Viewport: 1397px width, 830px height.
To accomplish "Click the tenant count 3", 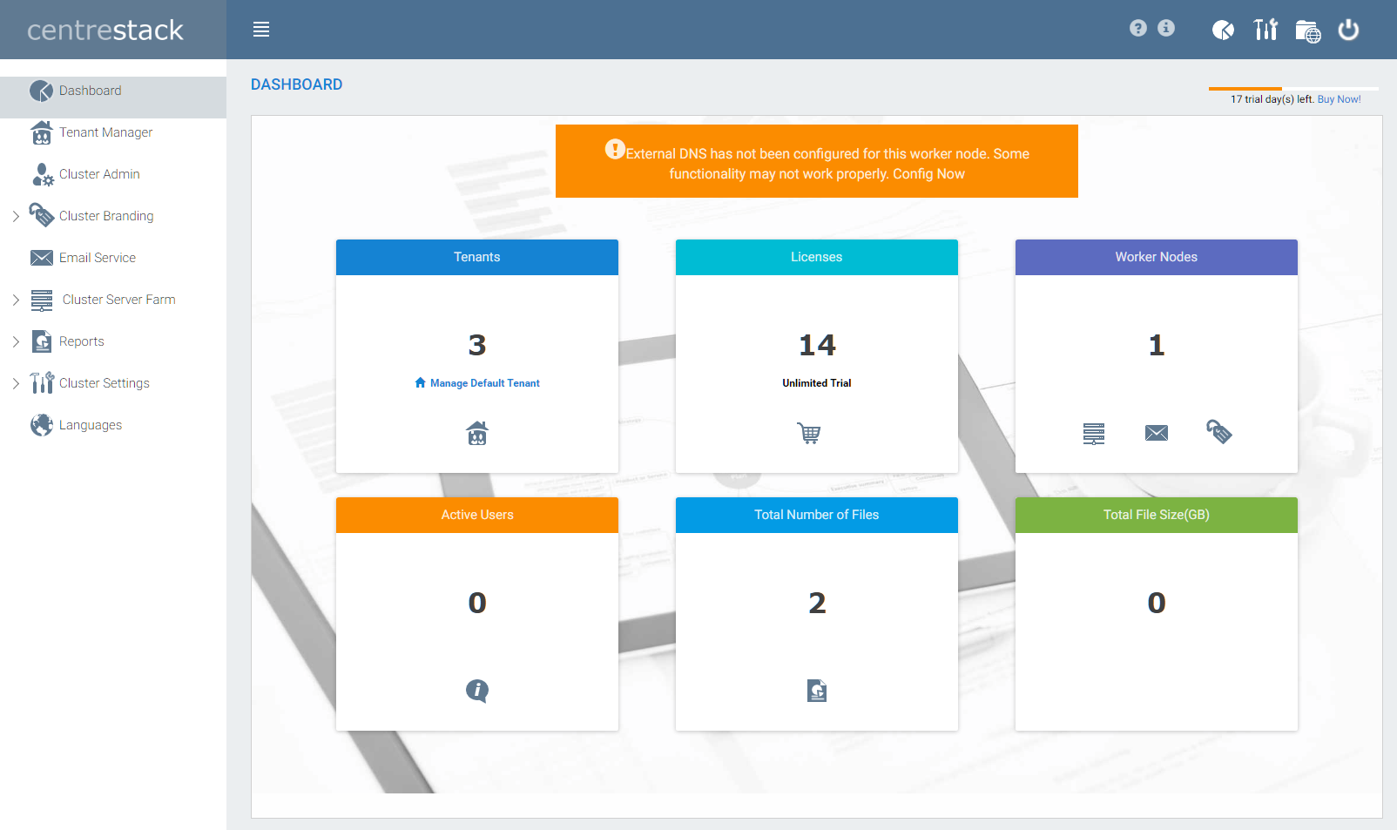I will (x=477, y=346).
